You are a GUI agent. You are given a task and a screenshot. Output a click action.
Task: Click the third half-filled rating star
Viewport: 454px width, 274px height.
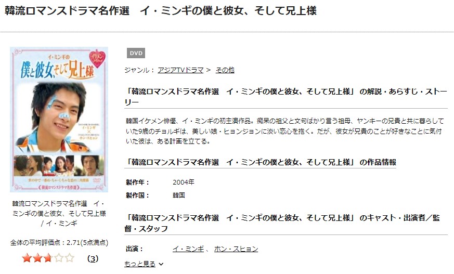pyautogui.click(x=48, y=258)
